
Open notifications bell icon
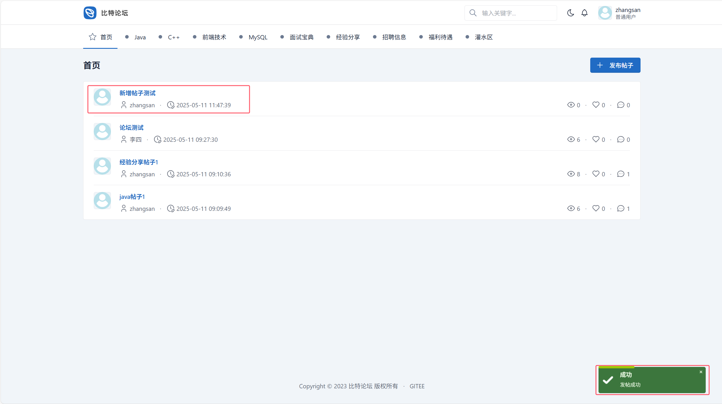585,13
